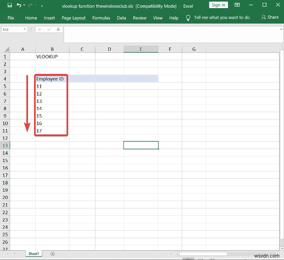Screen dimensions: 284x260
Task: Expand the Name Box dropdown arrow
Action: pyautogui.click(x=24, y=29)
